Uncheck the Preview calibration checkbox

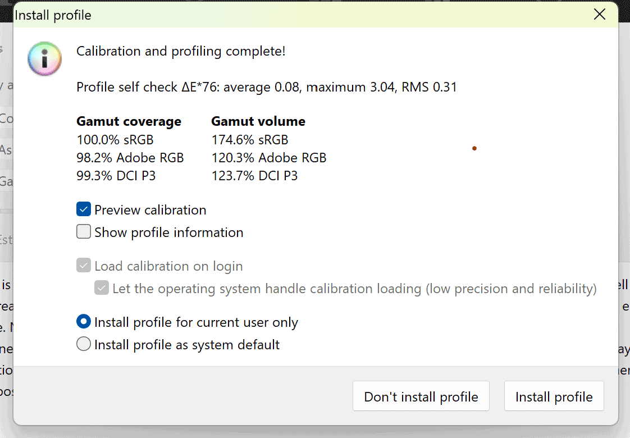[84, 210]
